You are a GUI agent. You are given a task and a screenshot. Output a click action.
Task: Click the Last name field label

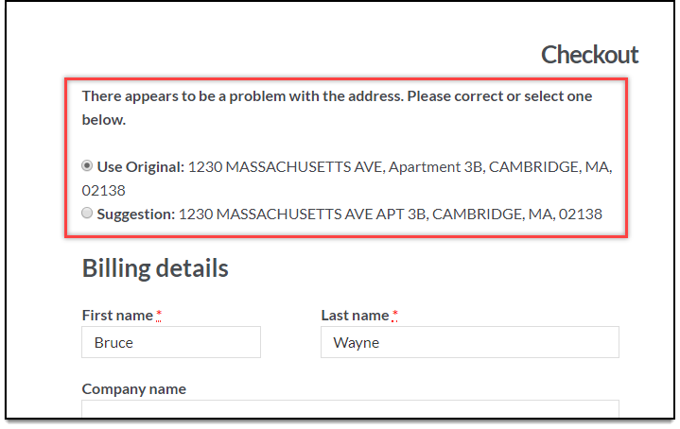[356, 316]
